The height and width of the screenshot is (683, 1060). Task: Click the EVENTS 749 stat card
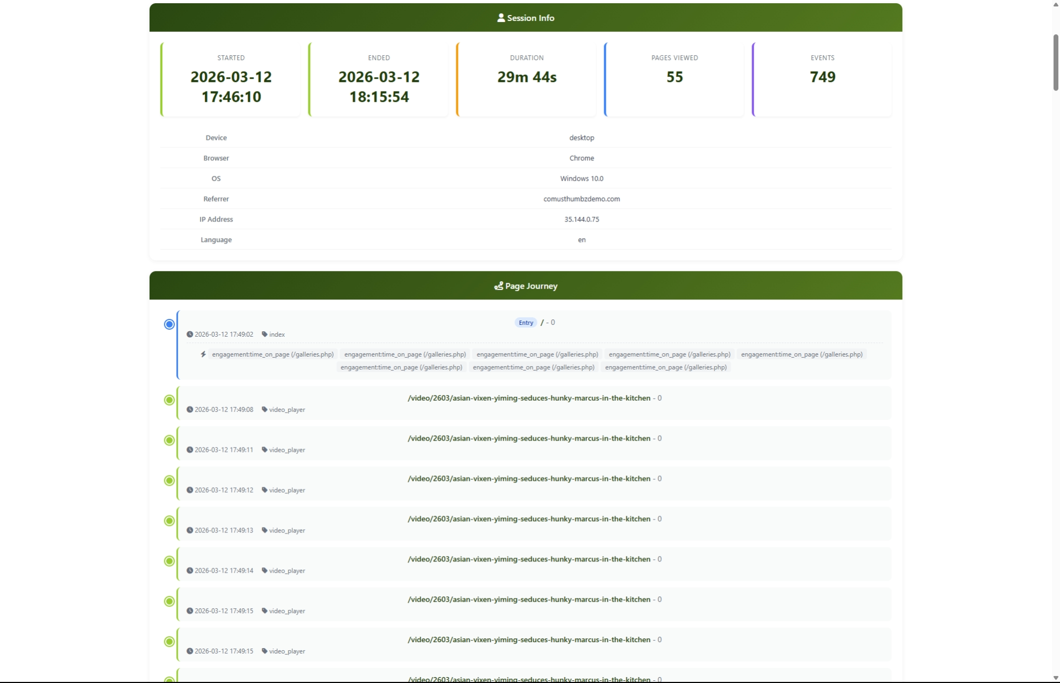[822, 79]
